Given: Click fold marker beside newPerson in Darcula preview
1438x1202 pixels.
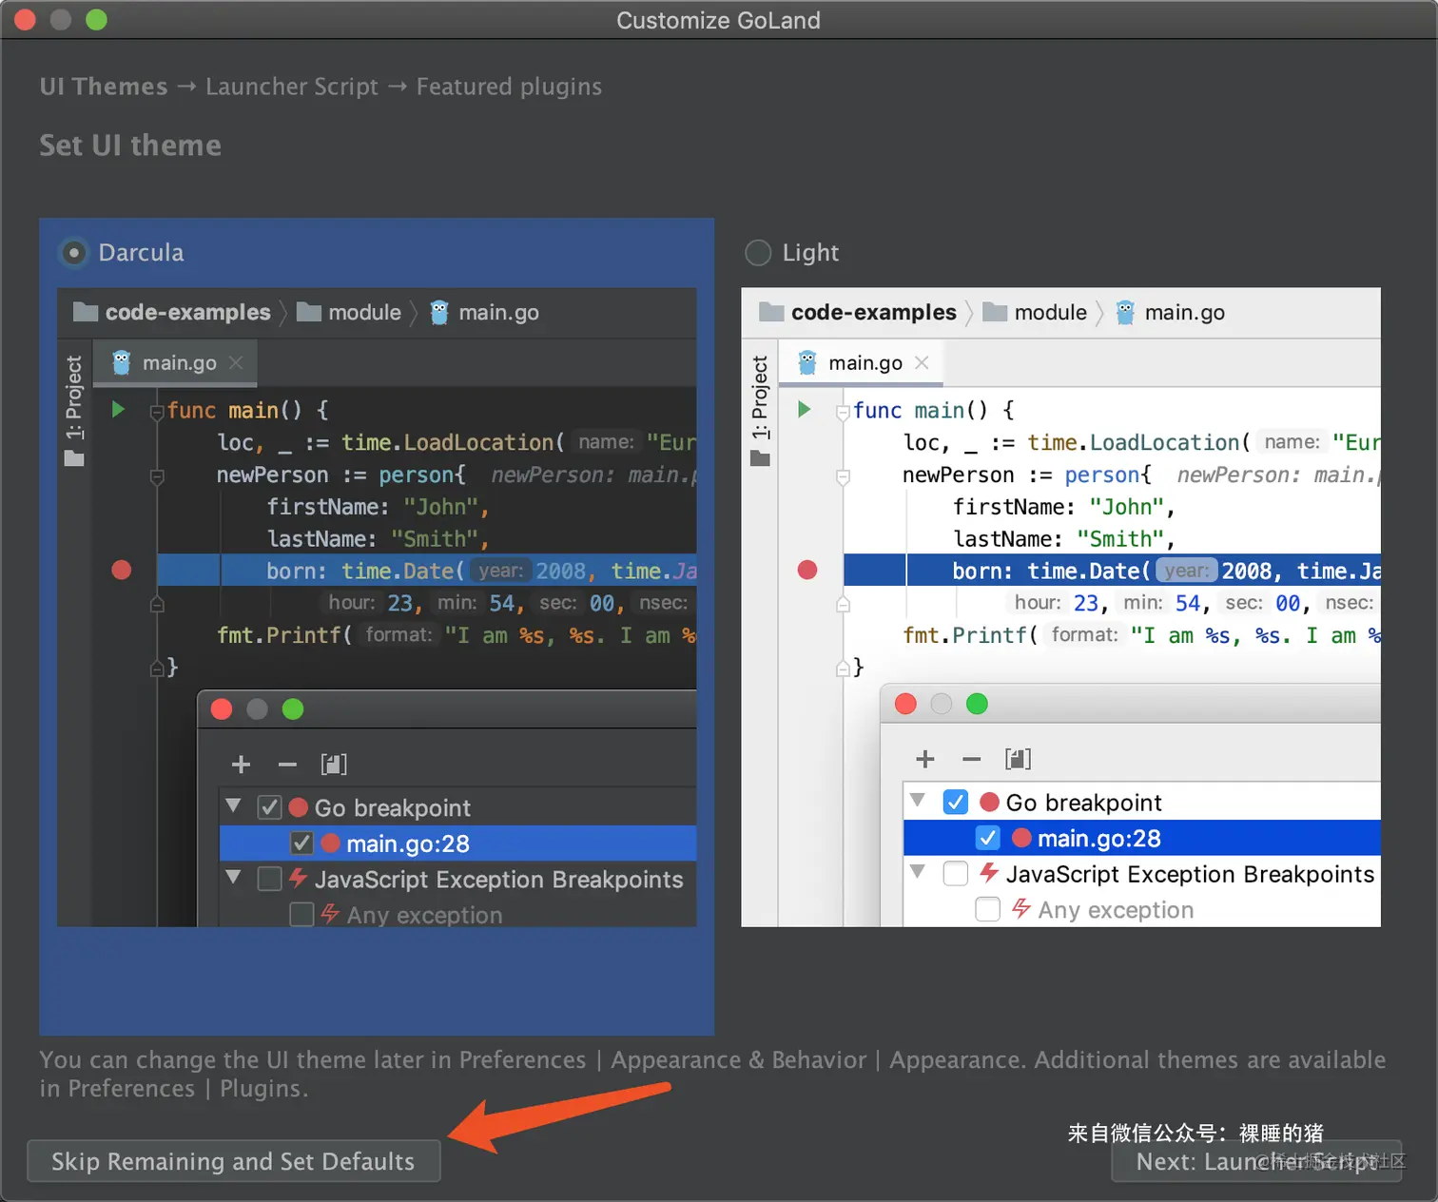Looking at the screenshot, I should (x=157, y=476).
